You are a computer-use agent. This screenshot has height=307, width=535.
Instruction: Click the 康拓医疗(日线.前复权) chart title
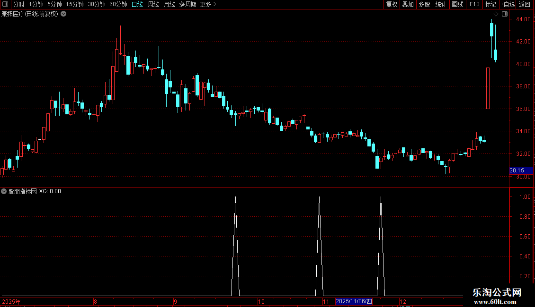(x=30, y=14)
